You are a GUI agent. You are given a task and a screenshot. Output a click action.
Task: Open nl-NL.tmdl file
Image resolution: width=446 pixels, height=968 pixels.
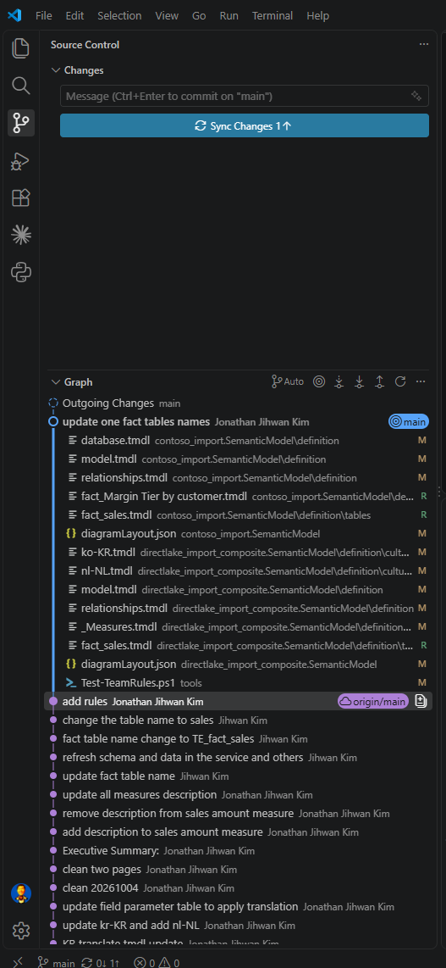(x=239, y=570)
